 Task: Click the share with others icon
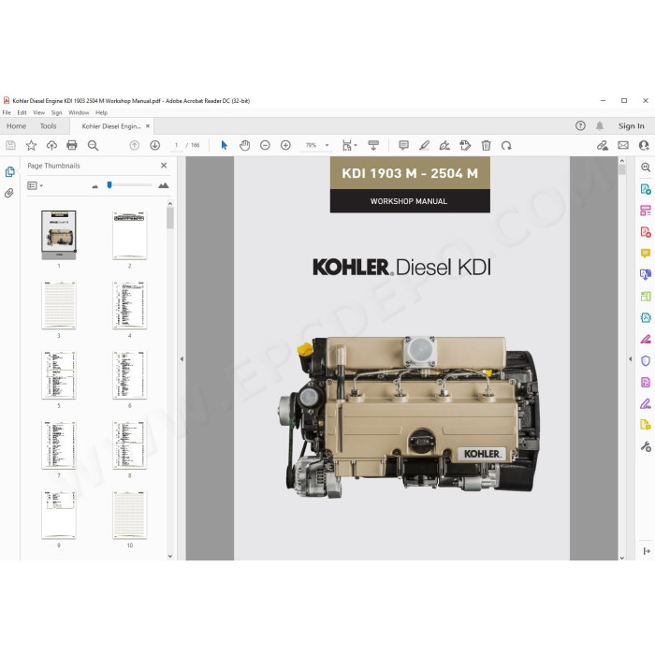(x=644, y=145)
